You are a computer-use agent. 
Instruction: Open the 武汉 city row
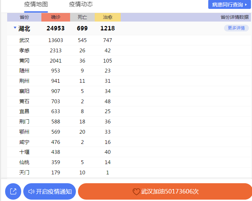(x=24, y=40)
